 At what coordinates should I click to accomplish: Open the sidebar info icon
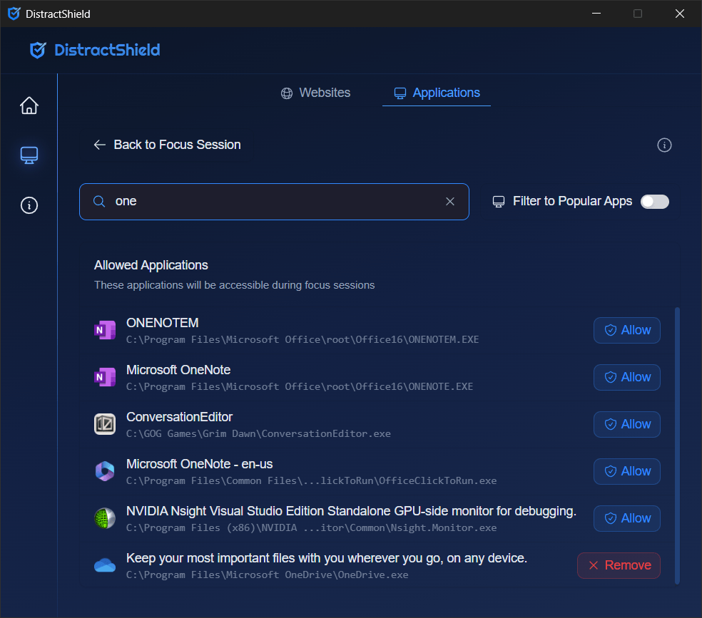(x=29, y=205)
